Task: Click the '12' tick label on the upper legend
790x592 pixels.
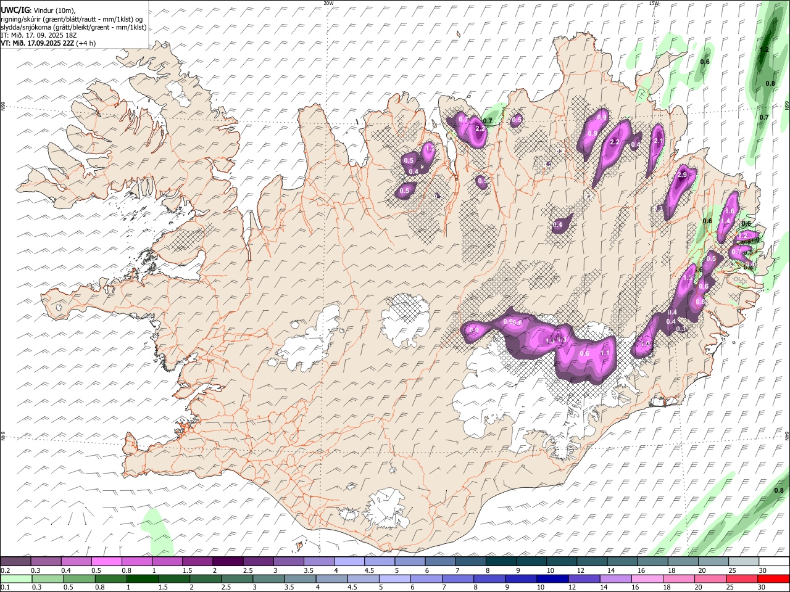Action: click(x=580, y=570)
